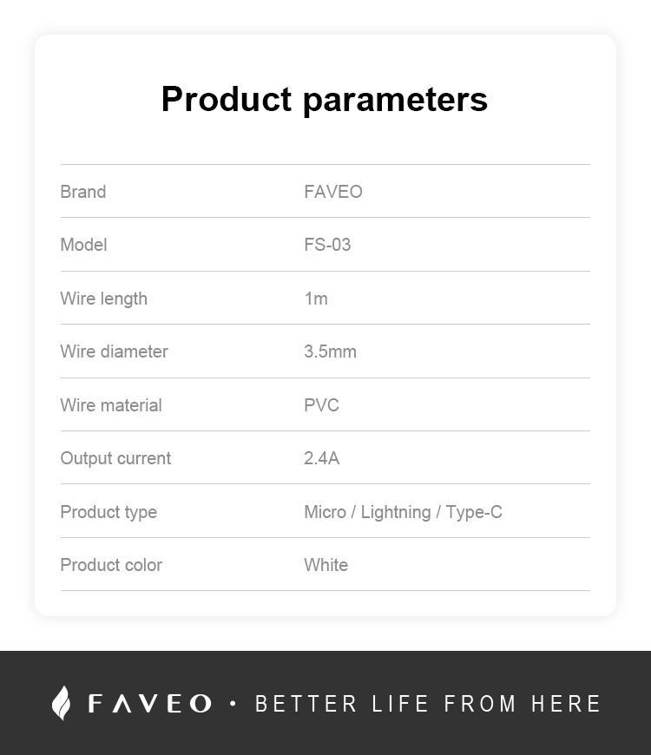
Task: Click the FAVEO brand value
Action: 333,192
